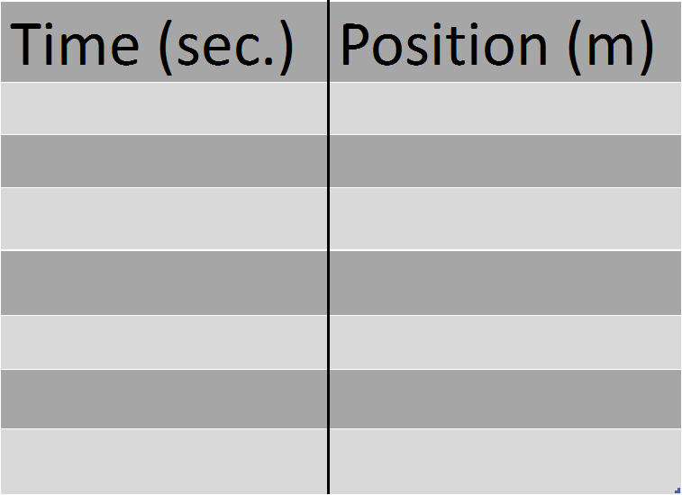The image size is (682, 495).
Task: Select second empty row's Time cell
Action: pos(163,161)
